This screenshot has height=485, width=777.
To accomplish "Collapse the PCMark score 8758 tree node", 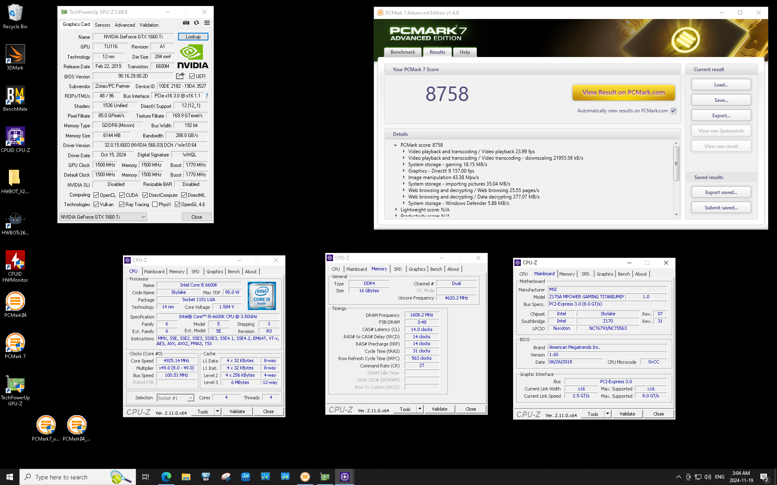I will 395,145.
